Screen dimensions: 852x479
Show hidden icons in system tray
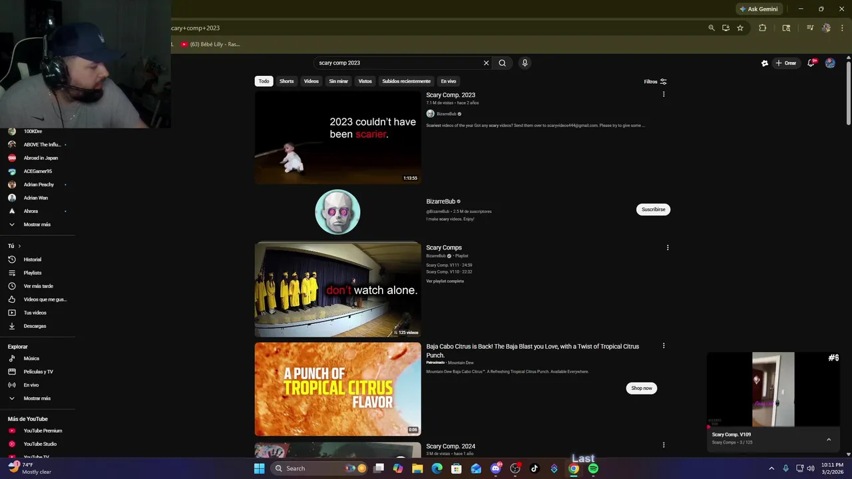(x=771, y=468)
